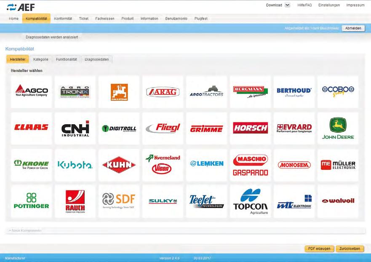Select the Maschio Gaspardo logo
371x262 pixels.
[x=250, y=165]
